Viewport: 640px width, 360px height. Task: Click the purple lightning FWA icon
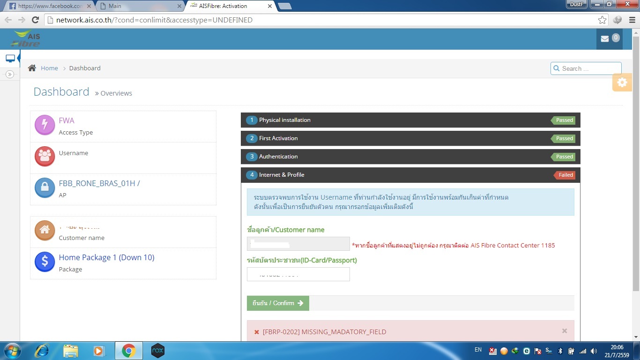(x=45, y=125)
